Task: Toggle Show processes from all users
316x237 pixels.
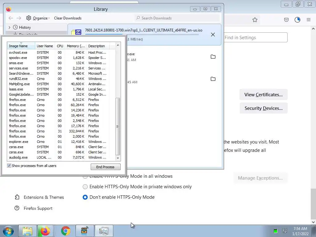Action: [x=9, y=166]
